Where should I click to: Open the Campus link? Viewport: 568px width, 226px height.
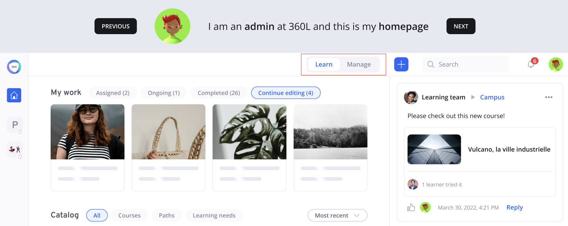click(492, 97)
